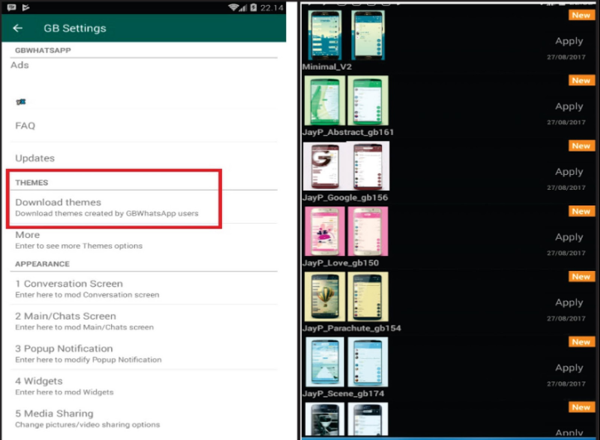This screenshot has width=600, height=440.
Task: Apply the JayP_Scene_gb174 theme
Action: (x=569, y=368)
